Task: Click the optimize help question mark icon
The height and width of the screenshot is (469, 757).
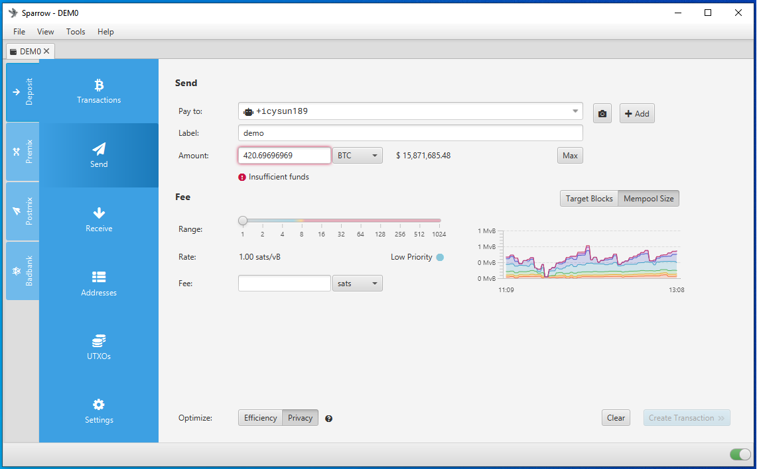Action: (x=329, y=419)
